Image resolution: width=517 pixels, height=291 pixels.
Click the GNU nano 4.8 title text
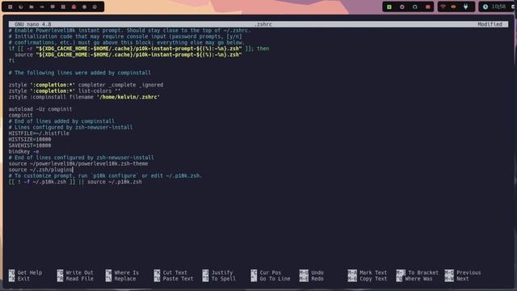tap(32, 24)
